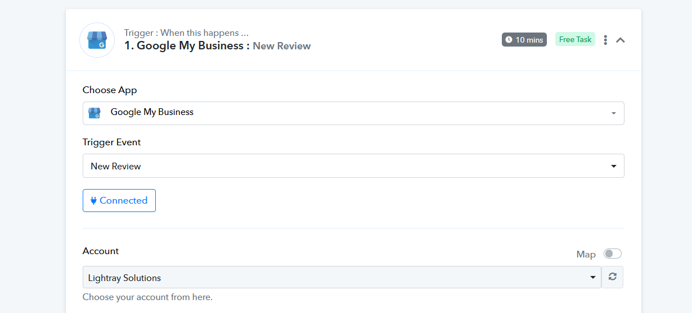Open the Trigger Event dropdown

[353, 166]
